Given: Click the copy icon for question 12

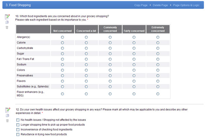Looking at the screenshot, I should click(7, 115).
